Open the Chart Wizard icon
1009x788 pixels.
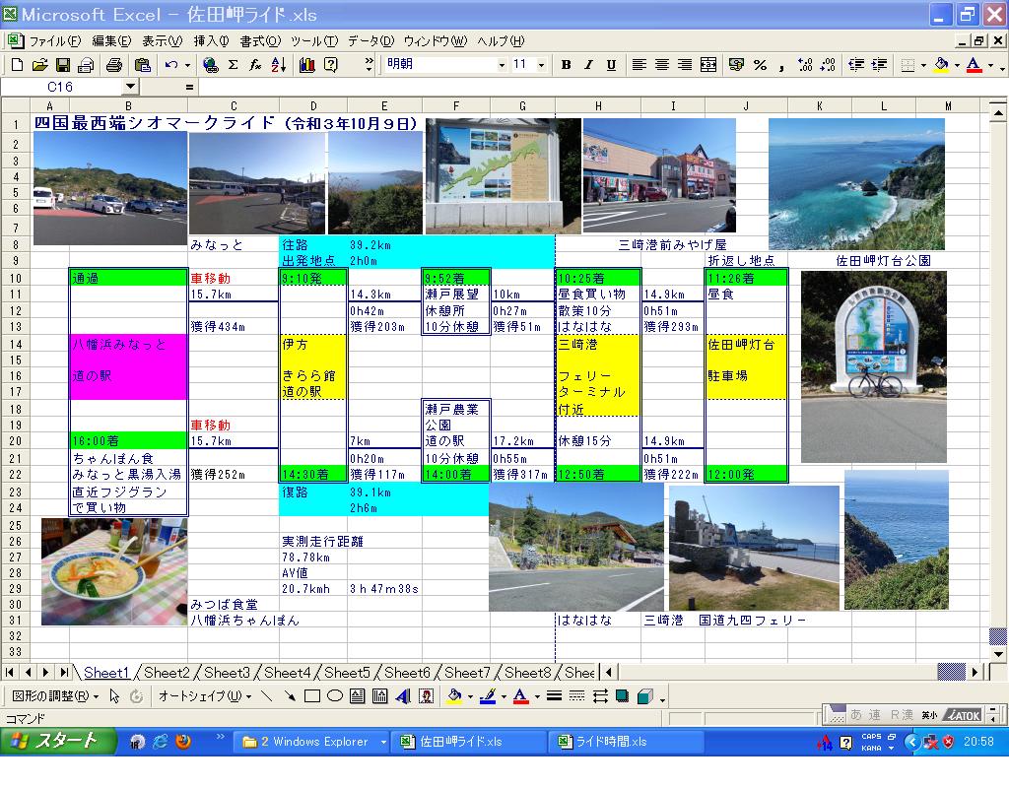[306, 65]
